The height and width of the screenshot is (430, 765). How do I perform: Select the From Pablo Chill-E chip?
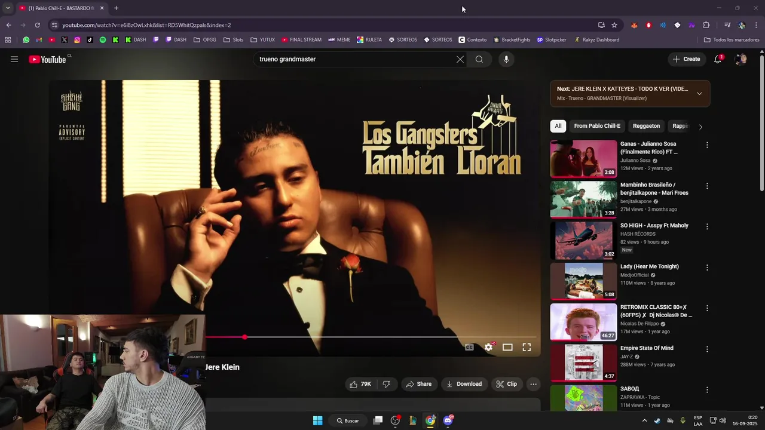597,126
